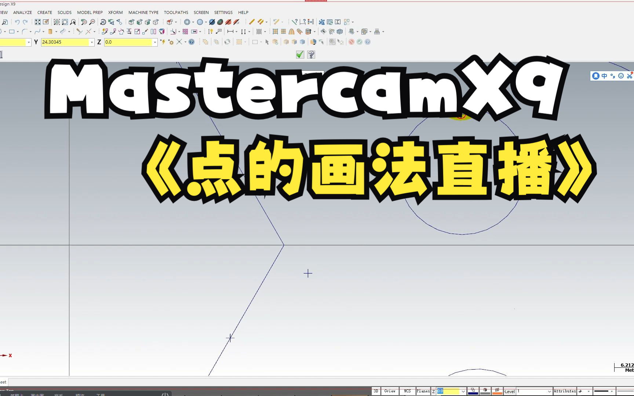Expand the horizontal dimension dropdown arrow
Screen dimensions: 634x396
point(236,32)
